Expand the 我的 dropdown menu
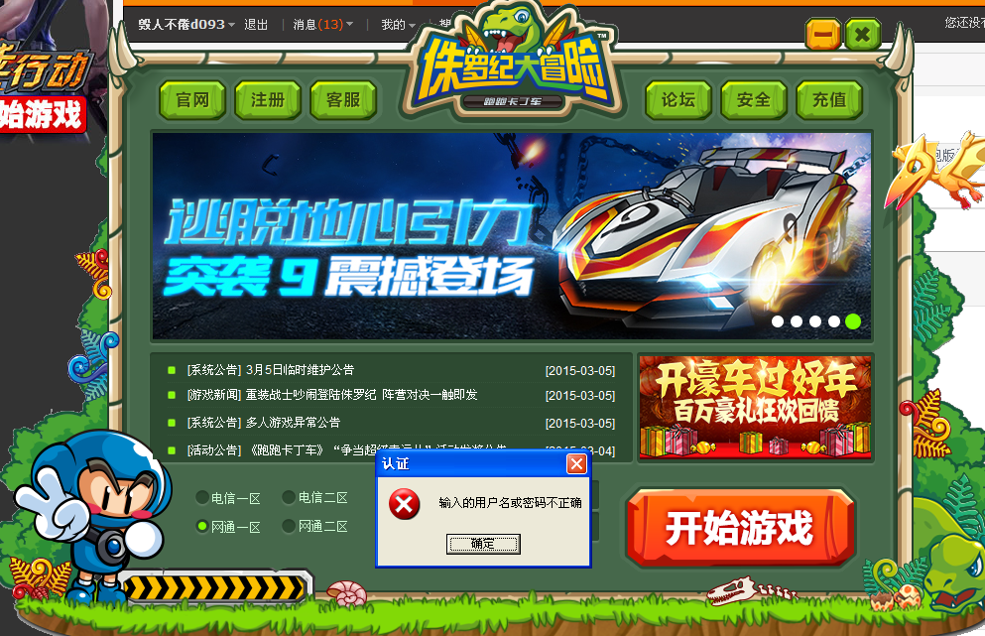The image size is (985, 636). (x=399, y=25)
